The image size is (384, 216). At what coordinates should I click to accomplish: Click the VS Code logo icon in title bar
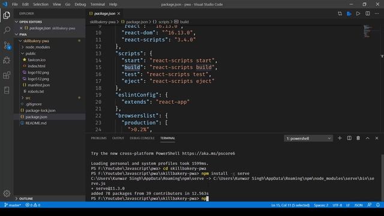[x=5, y=4]
